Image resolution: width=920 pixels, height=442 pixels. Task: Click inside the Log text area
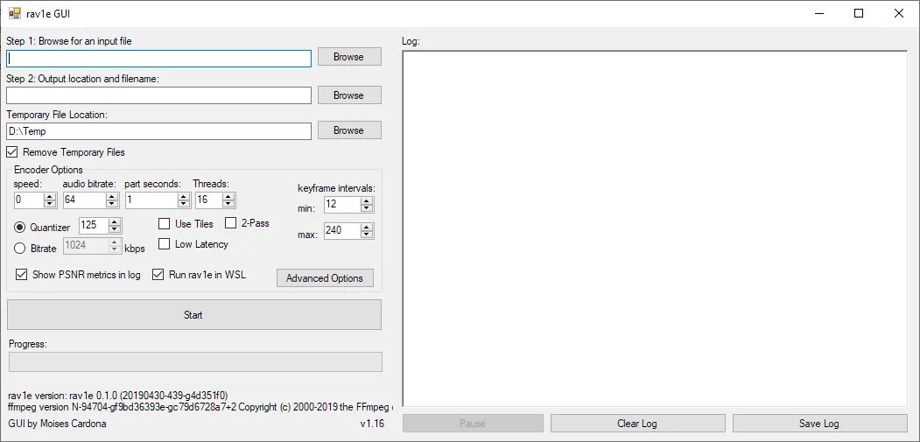tap(655, 228)
